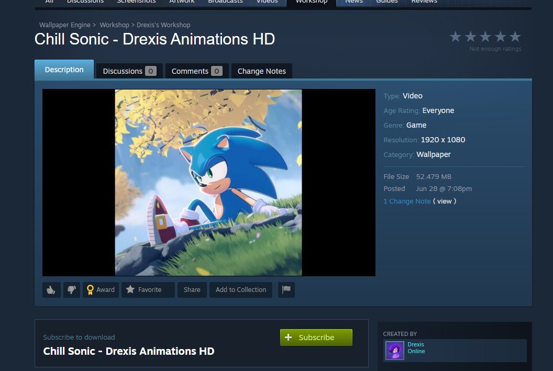Open the Discussions item tab
553x371 pixels.
point(129,71)
